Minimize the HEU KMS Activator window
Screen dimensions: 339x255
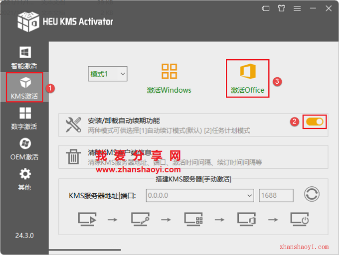pos(313,8)
